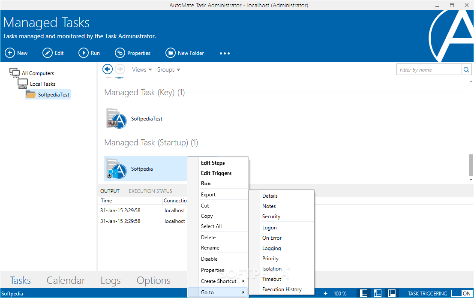Click the task list vertical scrollbar thumb
The width and height of the screenshot is (474, 298).
[471, 165]
